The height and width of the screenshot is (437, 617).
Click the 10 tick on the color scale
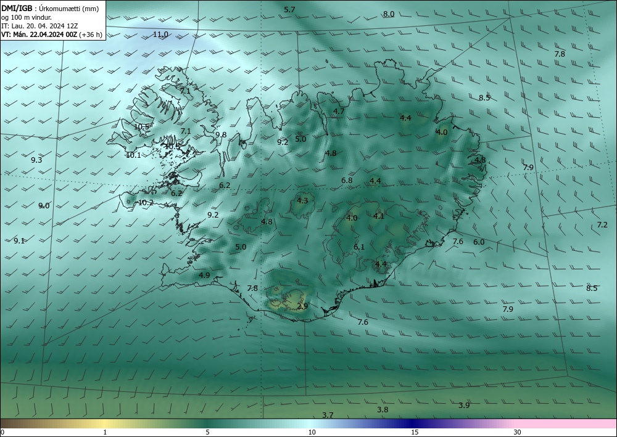point(312,432)
